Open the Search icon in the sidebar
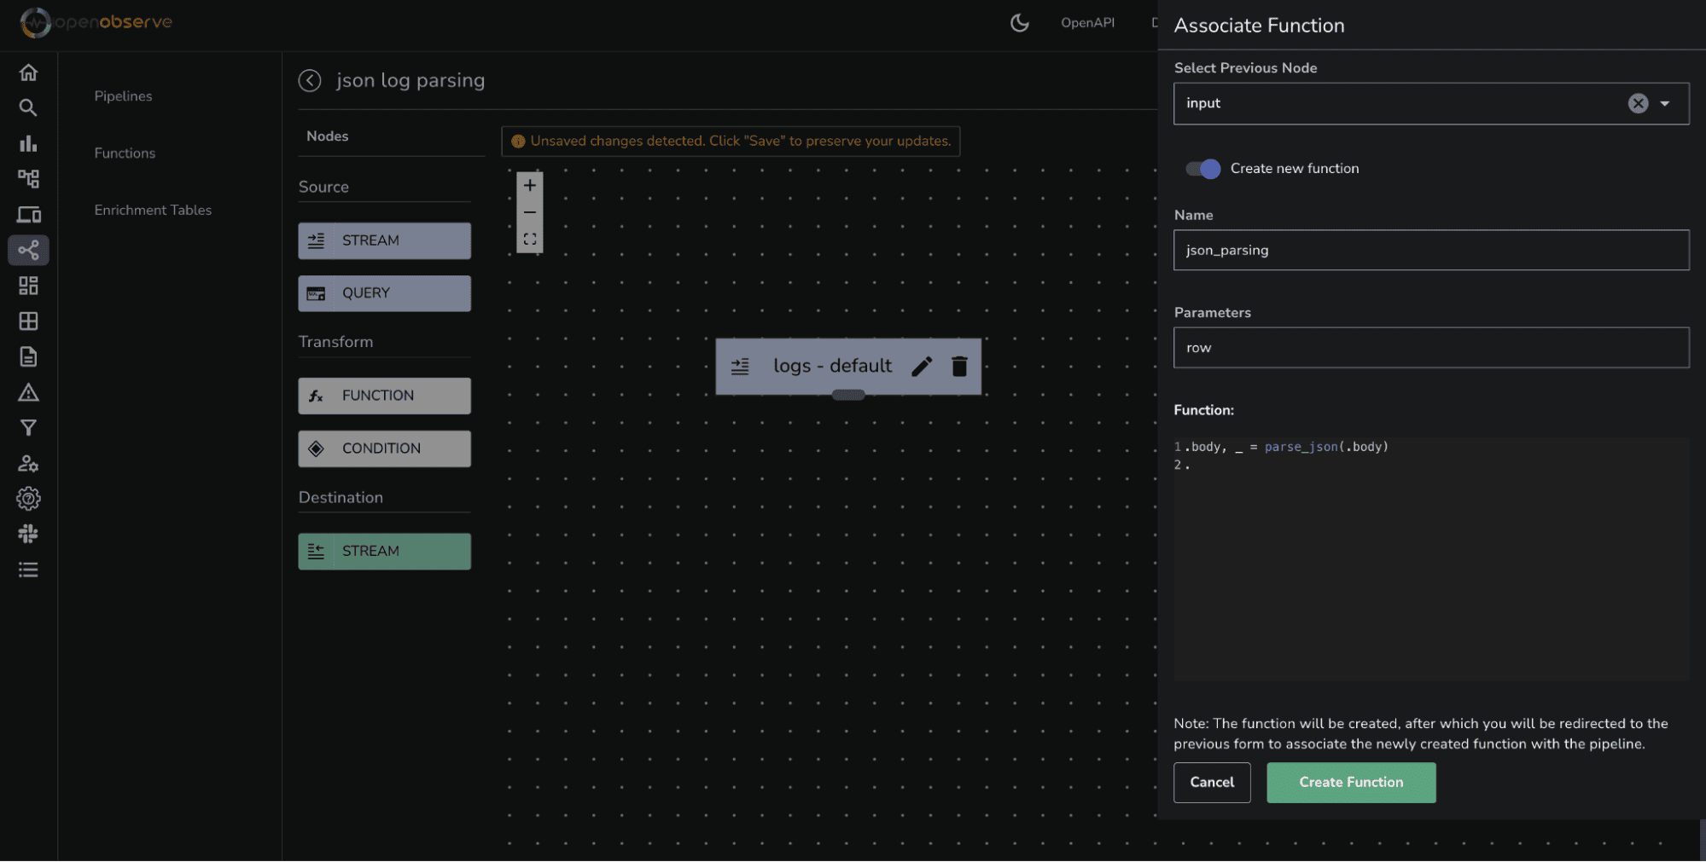Viewport: 1706px width, 862px height. pyautogui.click(x=28, y=108)
